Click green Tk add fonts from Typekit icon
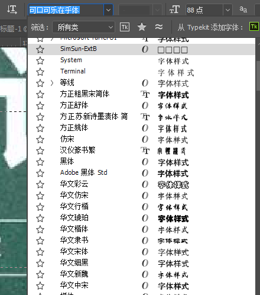260x295 pixels. point(254,27)
